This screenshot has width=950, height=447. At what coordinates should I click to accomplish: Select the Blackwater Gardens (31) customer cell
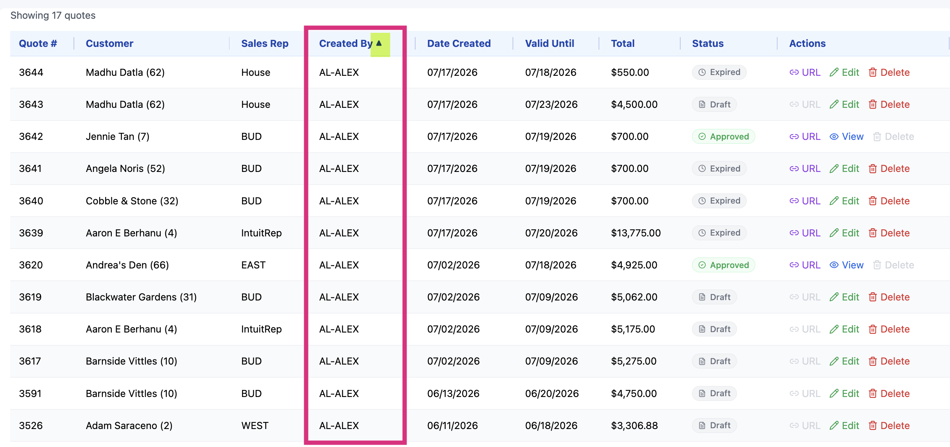[141, 297]
